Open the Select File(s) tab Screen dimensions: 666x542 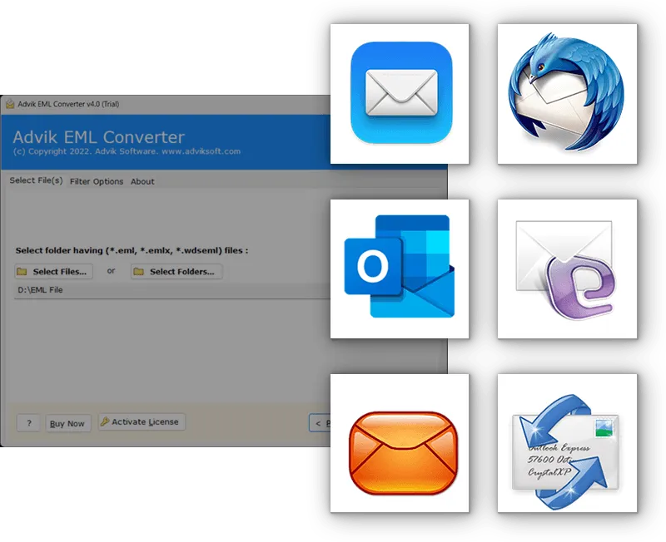click(36, 180)
